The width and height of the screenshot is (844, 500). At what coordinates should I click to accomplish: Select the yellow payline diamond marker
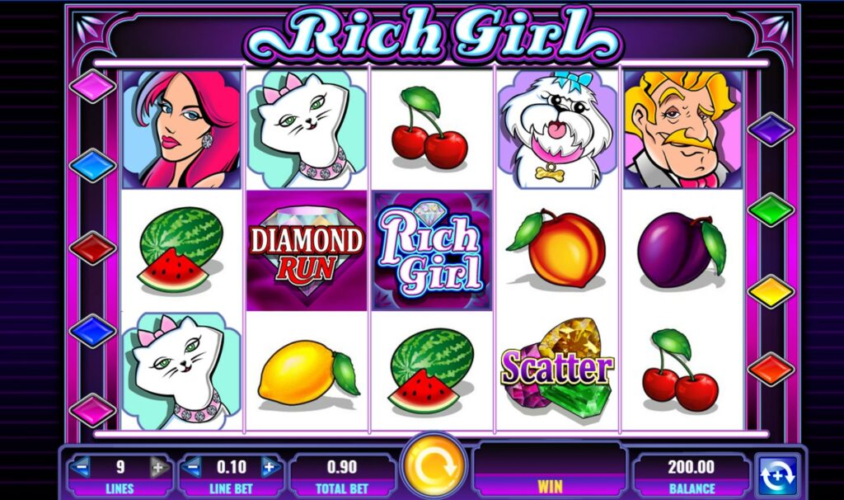click(x=771, y=291)
